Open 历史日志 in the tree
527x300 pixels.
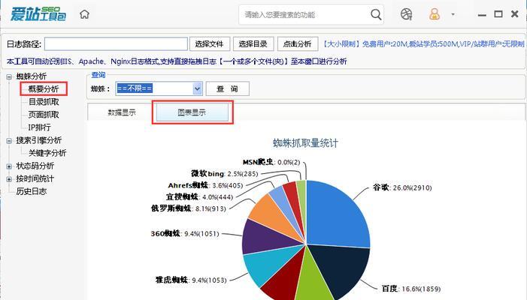pos(32,191)
